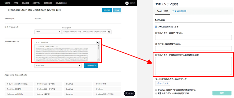Open the Salesforce (検証用) app

[19, 94]
